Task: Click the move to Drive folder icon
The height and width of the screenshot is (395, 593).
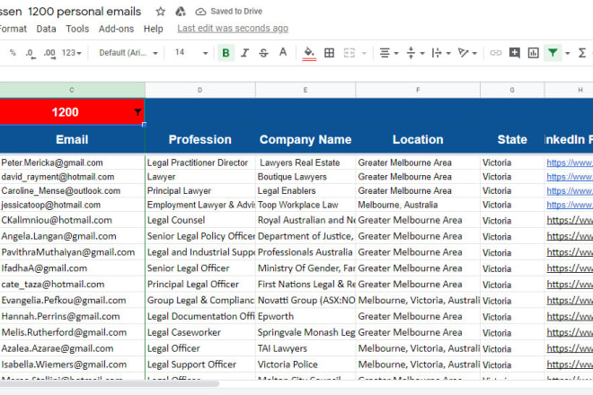Action: (181, 12)
